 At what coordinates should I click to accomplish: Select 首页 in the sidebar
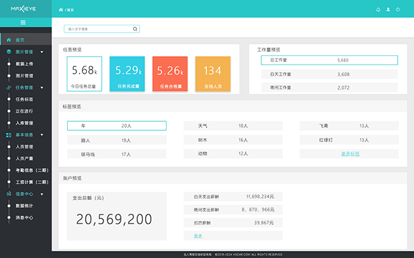(x=26, y=40)
